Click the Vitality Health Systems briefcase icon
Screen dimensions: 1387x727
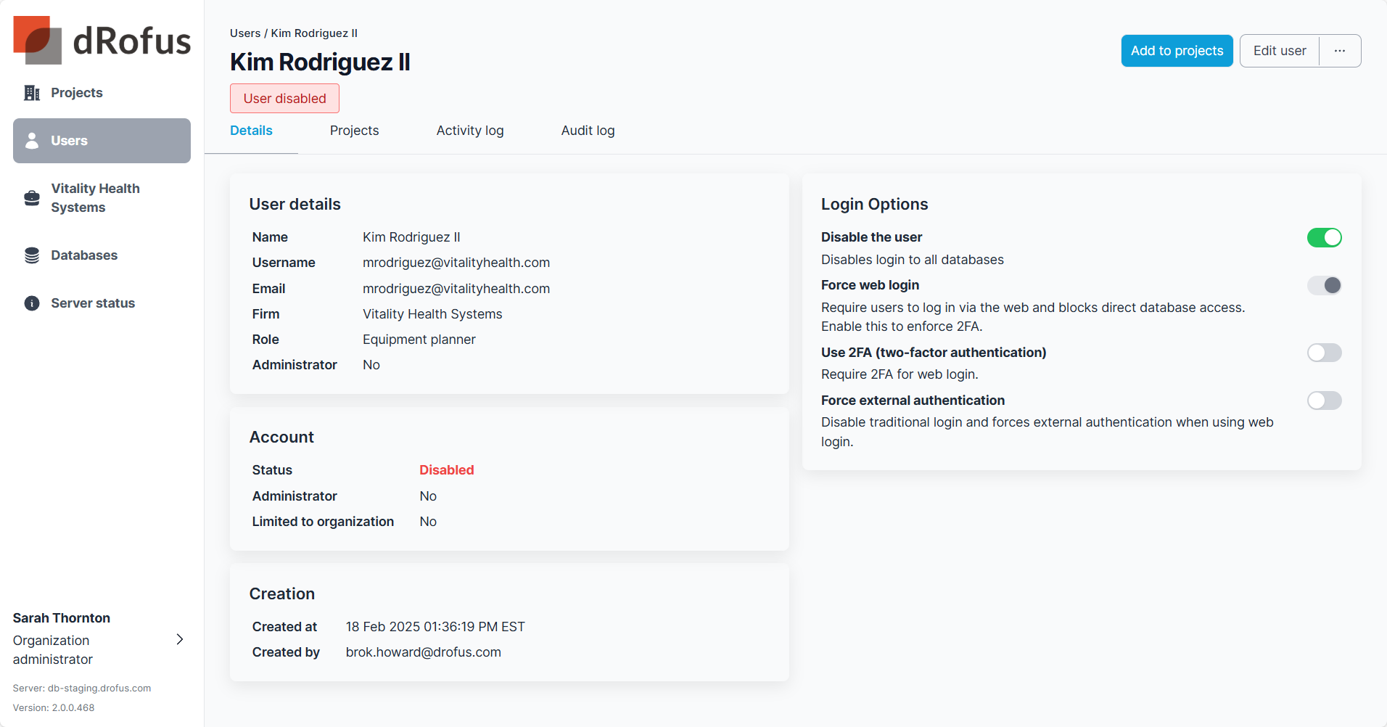tap(32, 198)
